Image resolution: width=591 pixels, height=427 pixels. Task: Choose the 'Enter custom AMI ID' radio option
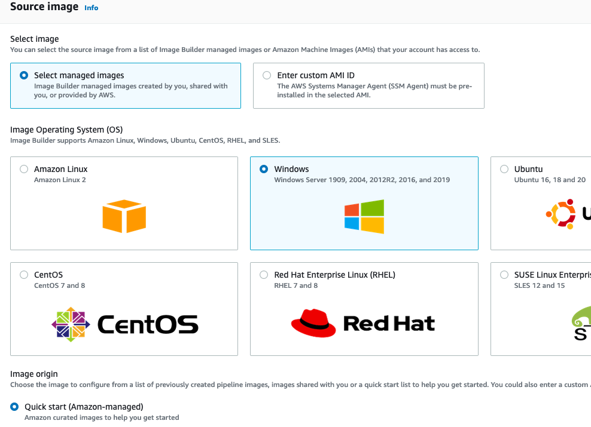[x=267, y=75]
